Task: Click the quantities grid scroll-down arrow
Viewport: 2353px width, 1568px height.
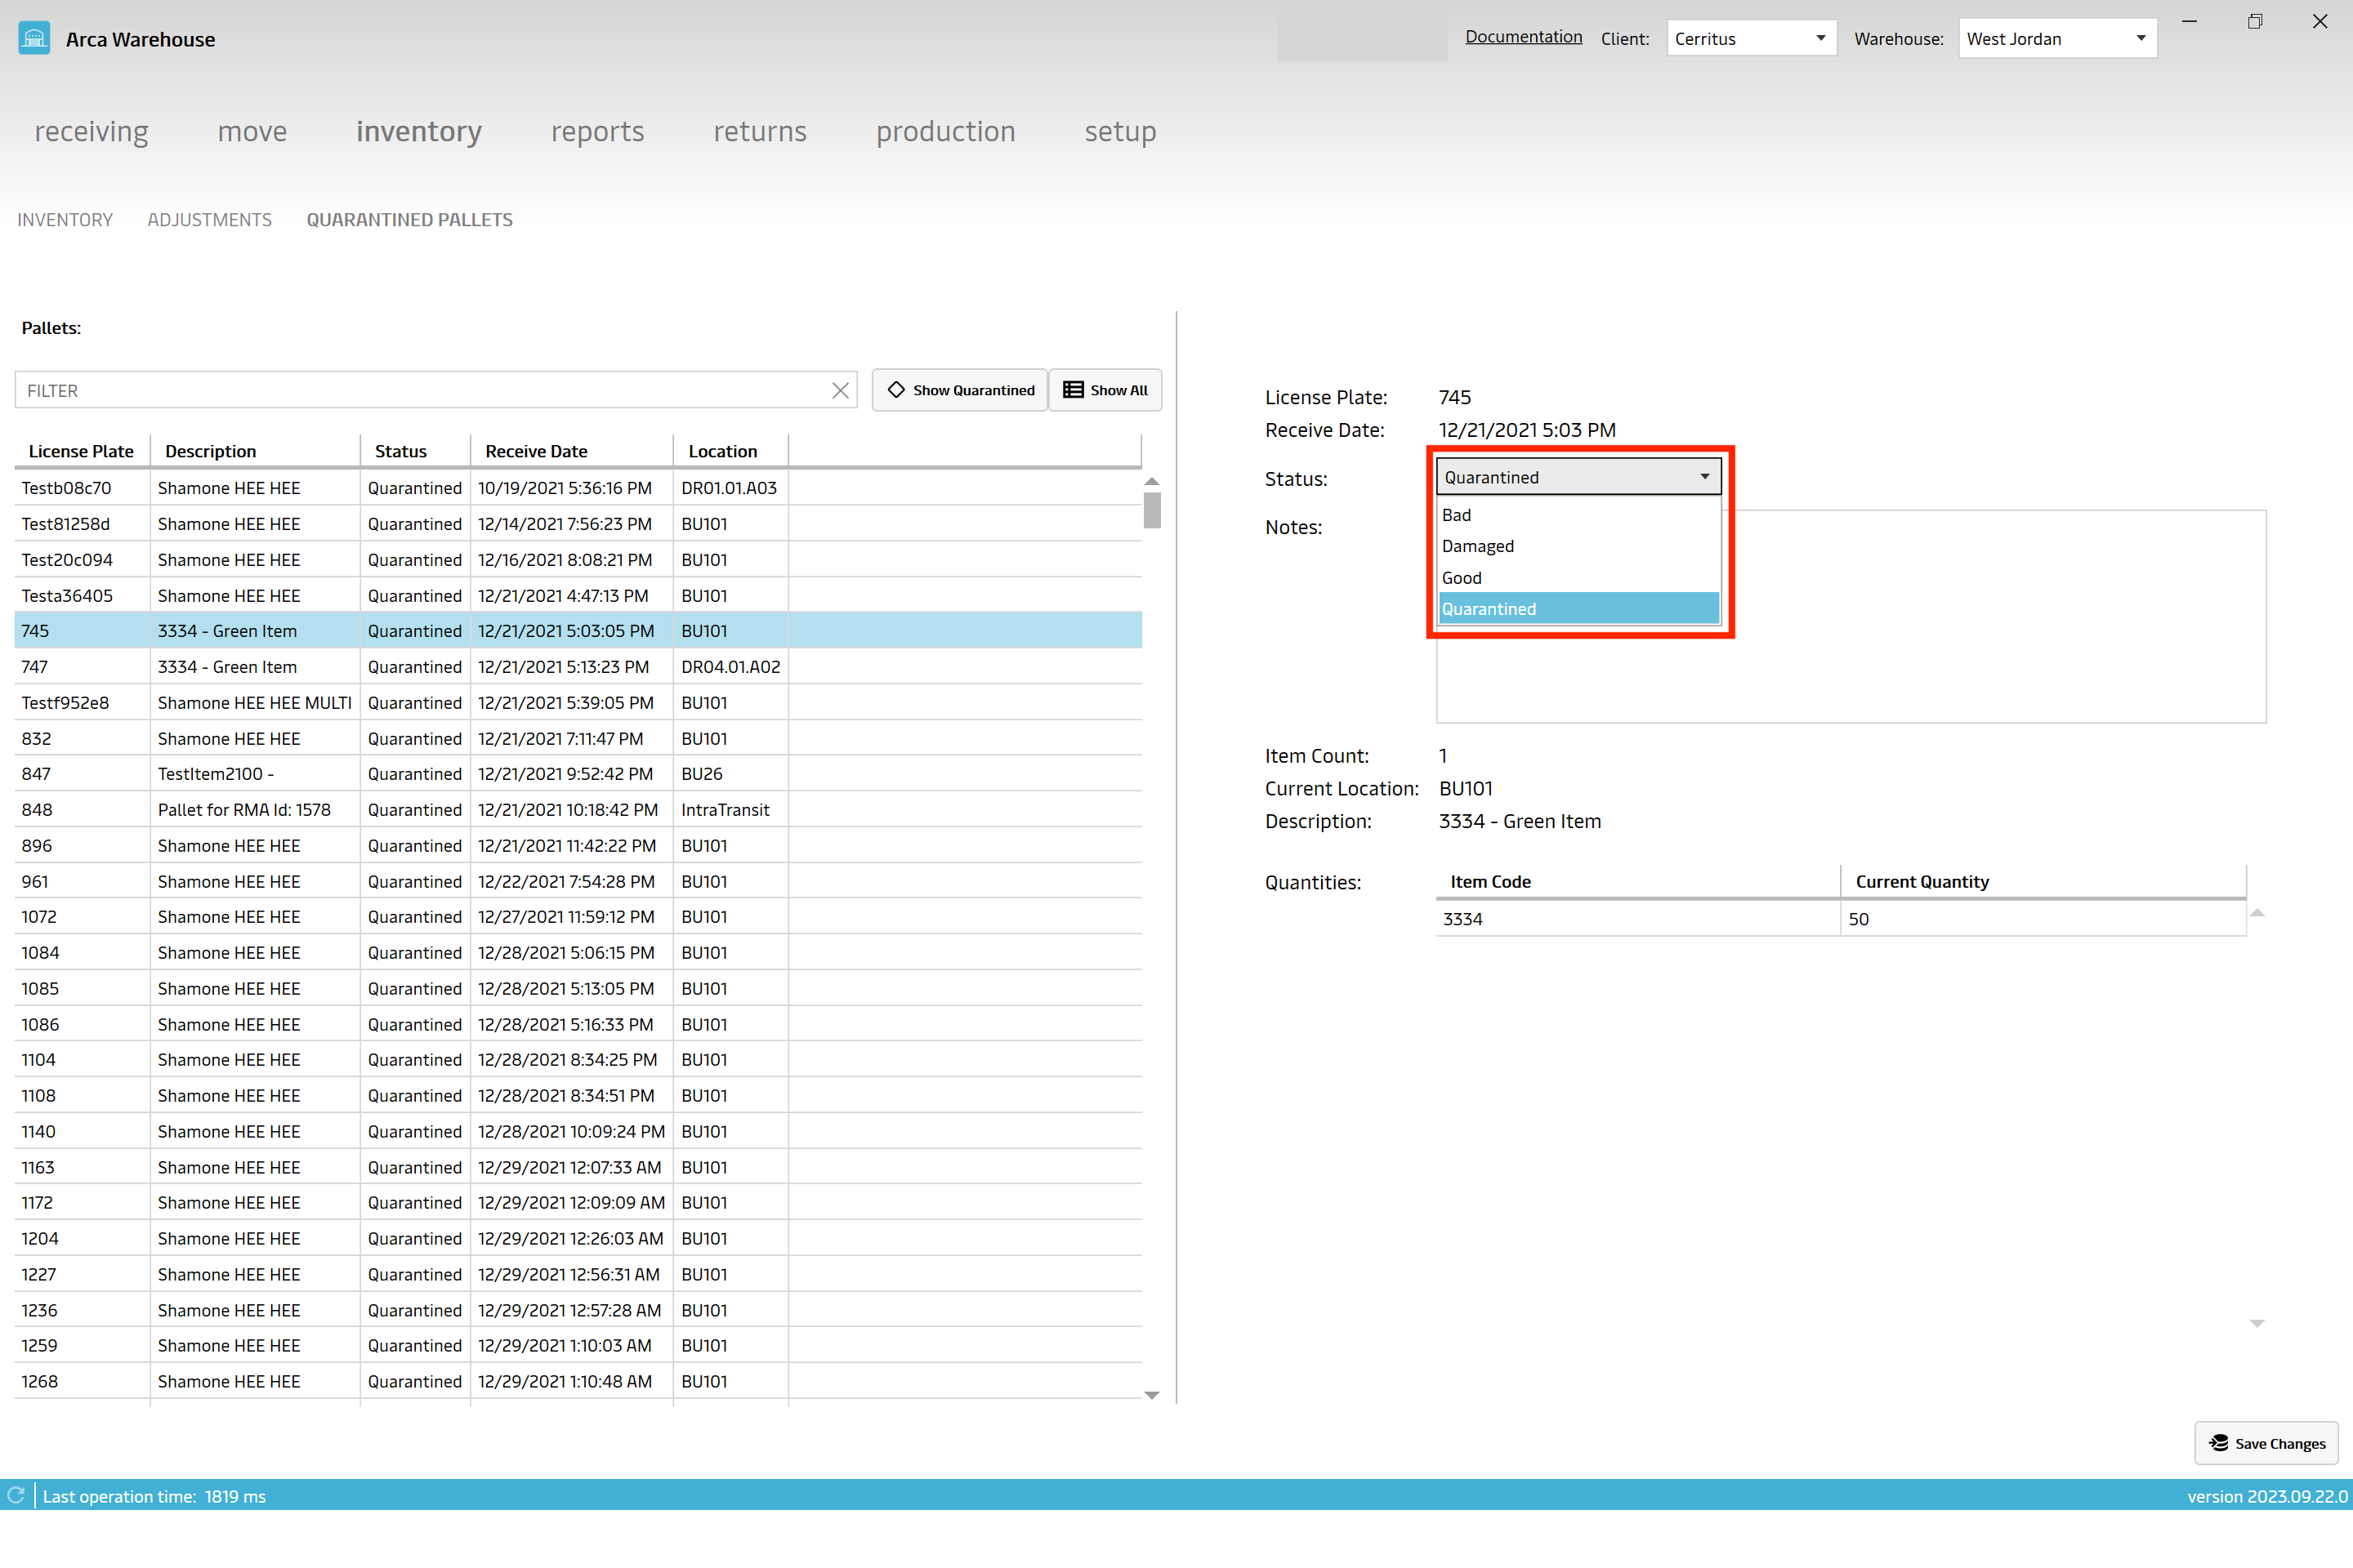Action: pyautogui.click(x=2257, y=1323)
